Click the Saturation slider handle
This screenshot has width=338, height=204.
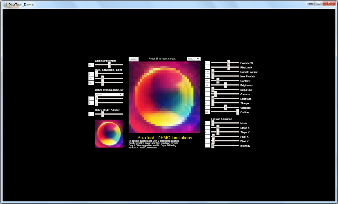pos(103,78)
